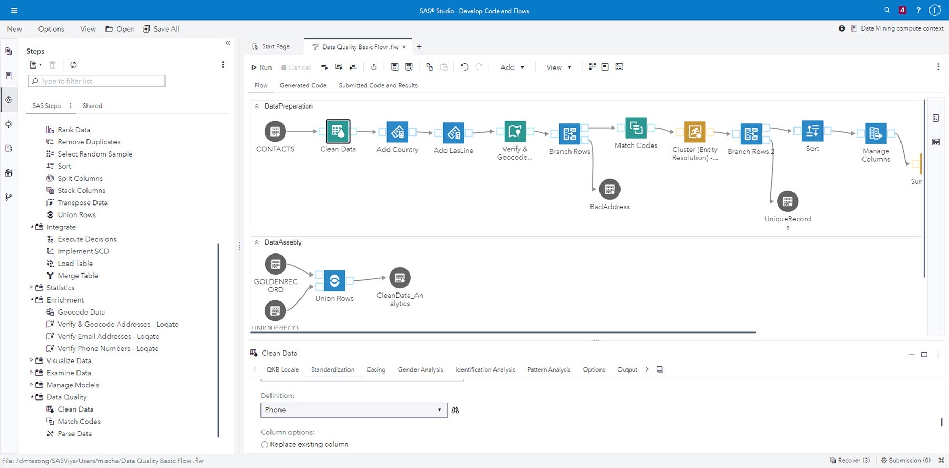Open the Add dropdown in toolbar
Screen dimensions: 949x468
tap(512, 67)
